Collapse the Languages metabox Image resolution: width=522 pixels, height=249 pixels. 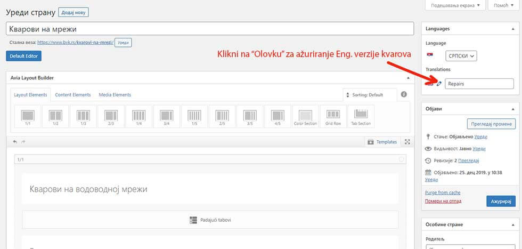click(x=514, y=28)
